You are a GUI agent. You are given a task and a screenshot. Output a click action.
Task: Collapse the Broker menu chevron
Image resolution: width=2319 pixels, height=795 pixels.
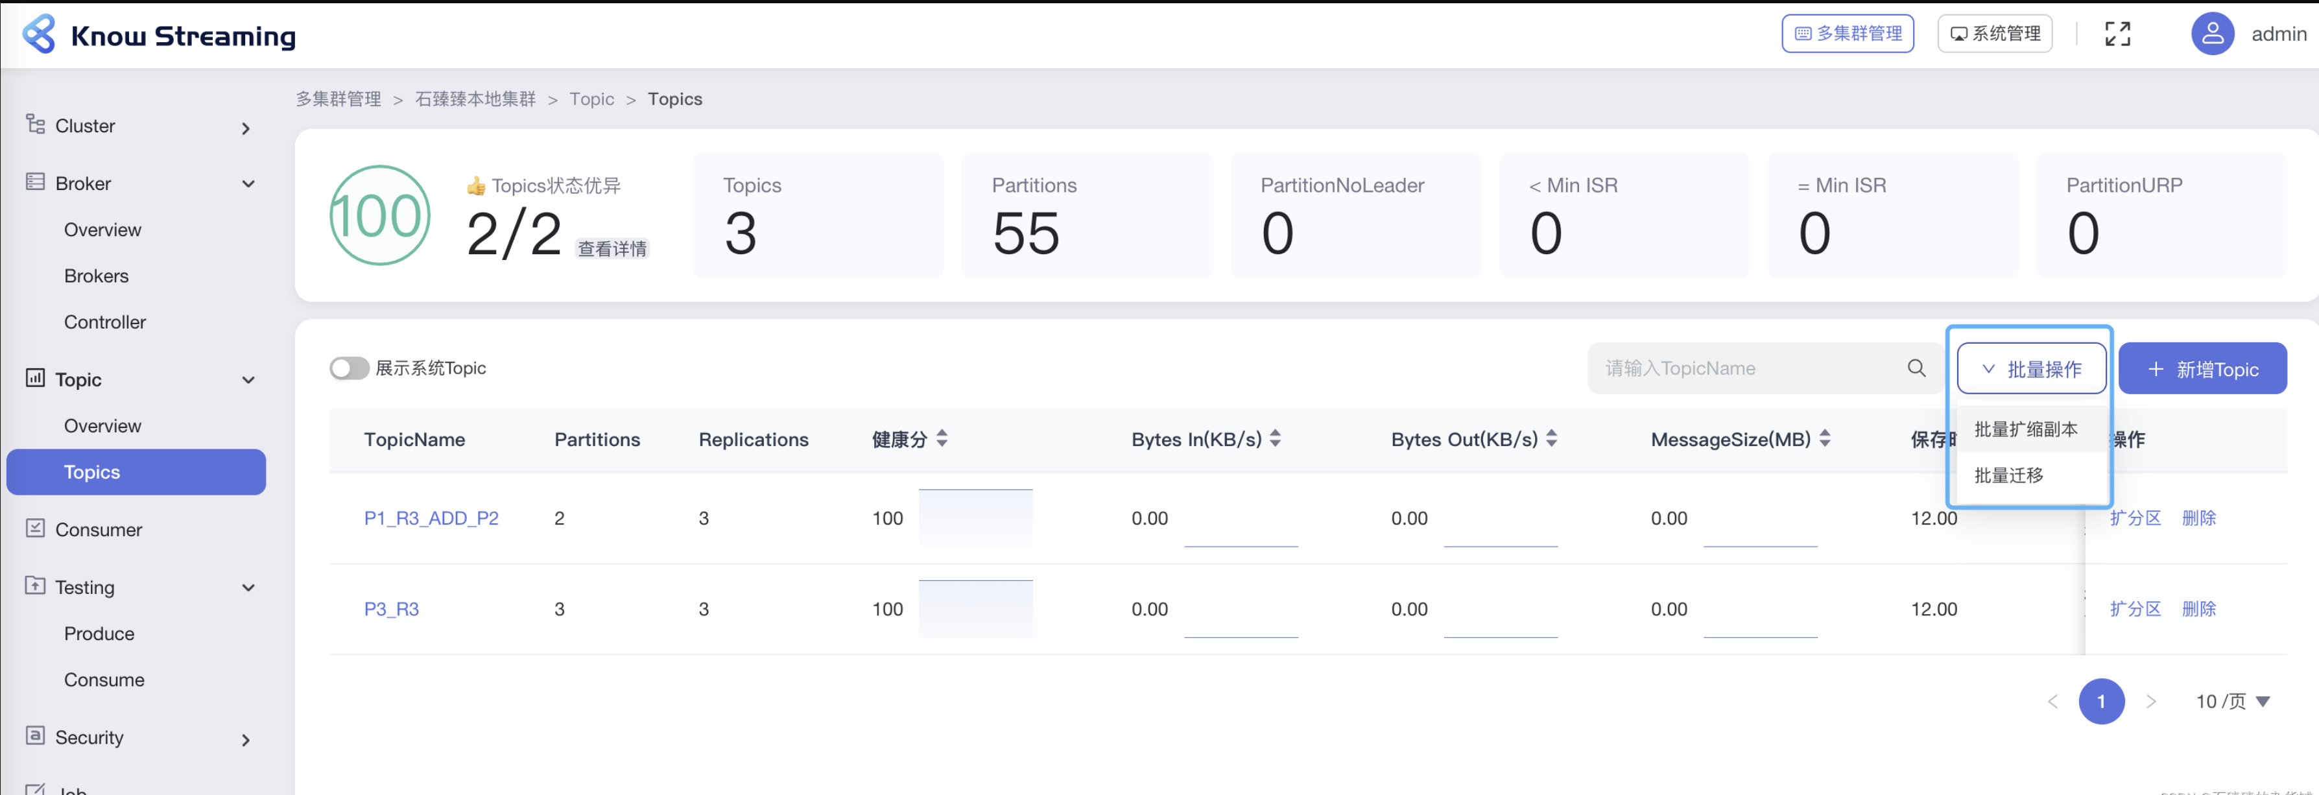point(248,184)
